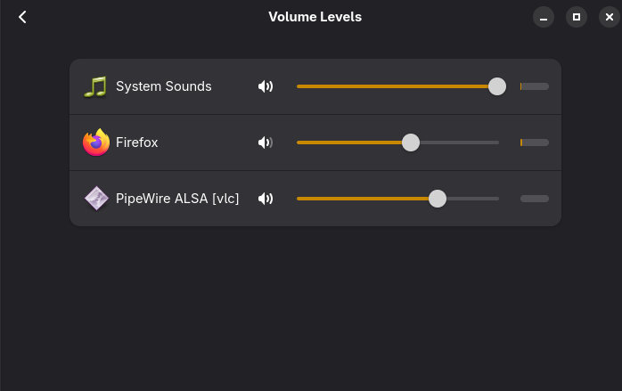
Task: Click the System Sounds music note icon
Action: 95,86
